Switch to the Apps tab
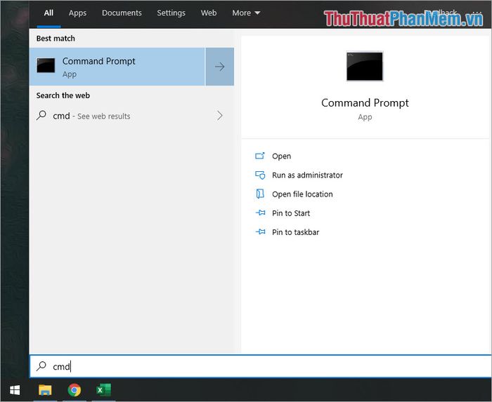This screenshot has width=492, height=402. (77, 13)
